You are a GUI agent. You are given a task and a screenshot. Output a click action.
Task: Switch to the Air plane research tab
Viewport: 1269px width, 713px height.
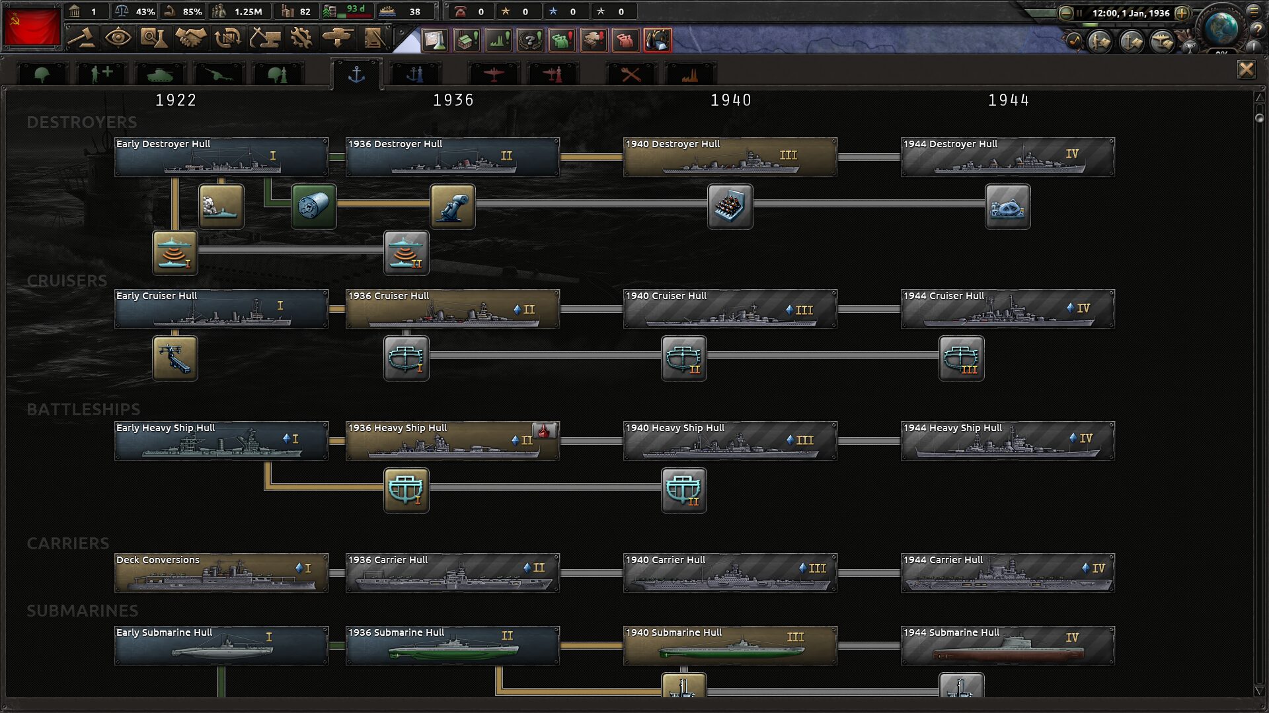click(x=494, y=74)
